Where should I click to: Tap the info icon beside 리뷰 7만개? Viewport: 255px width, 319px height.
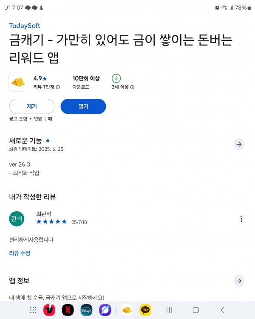coord(58,87)
